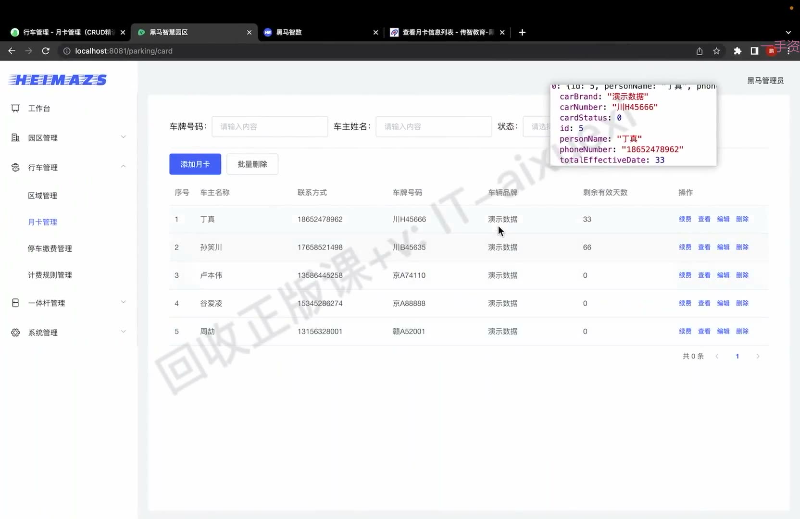Click the browser reload page icon
Image resolution: width=800 pixels, height=519 pixels.
46,51
